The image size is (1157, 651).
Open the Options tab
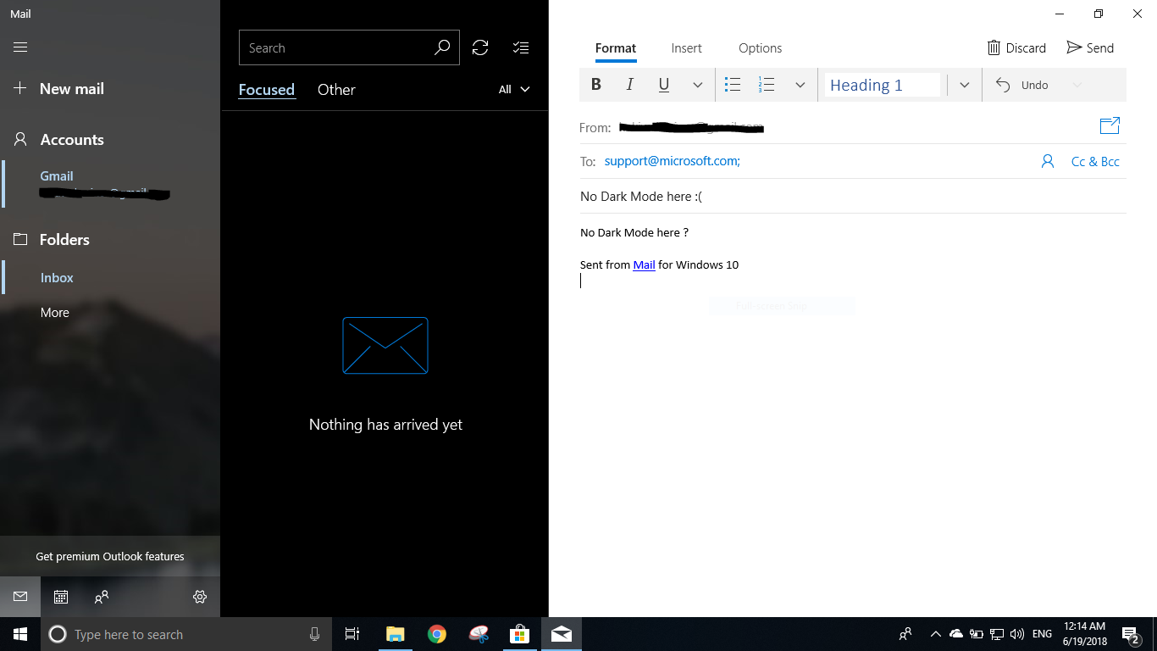click(x=761, y=48)
